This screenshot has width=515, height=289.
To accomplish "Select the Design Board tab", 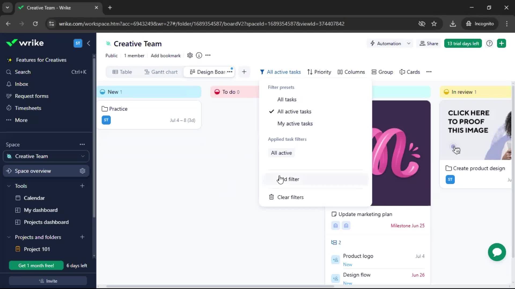I will (x=208, y=72).
